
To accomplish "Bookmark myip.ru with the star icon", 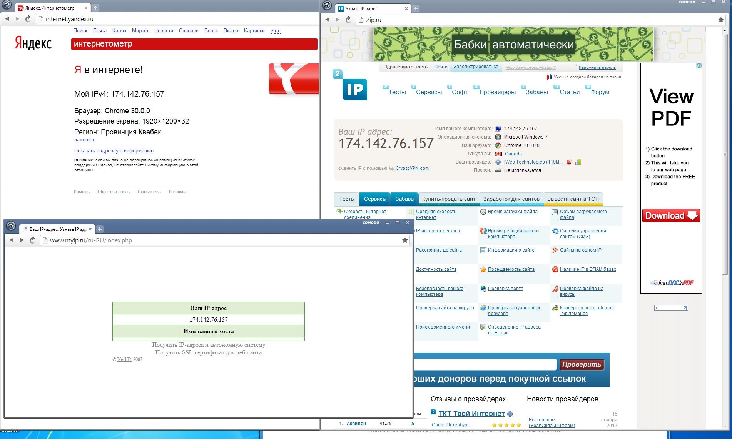I will click(x=405, y=240).
